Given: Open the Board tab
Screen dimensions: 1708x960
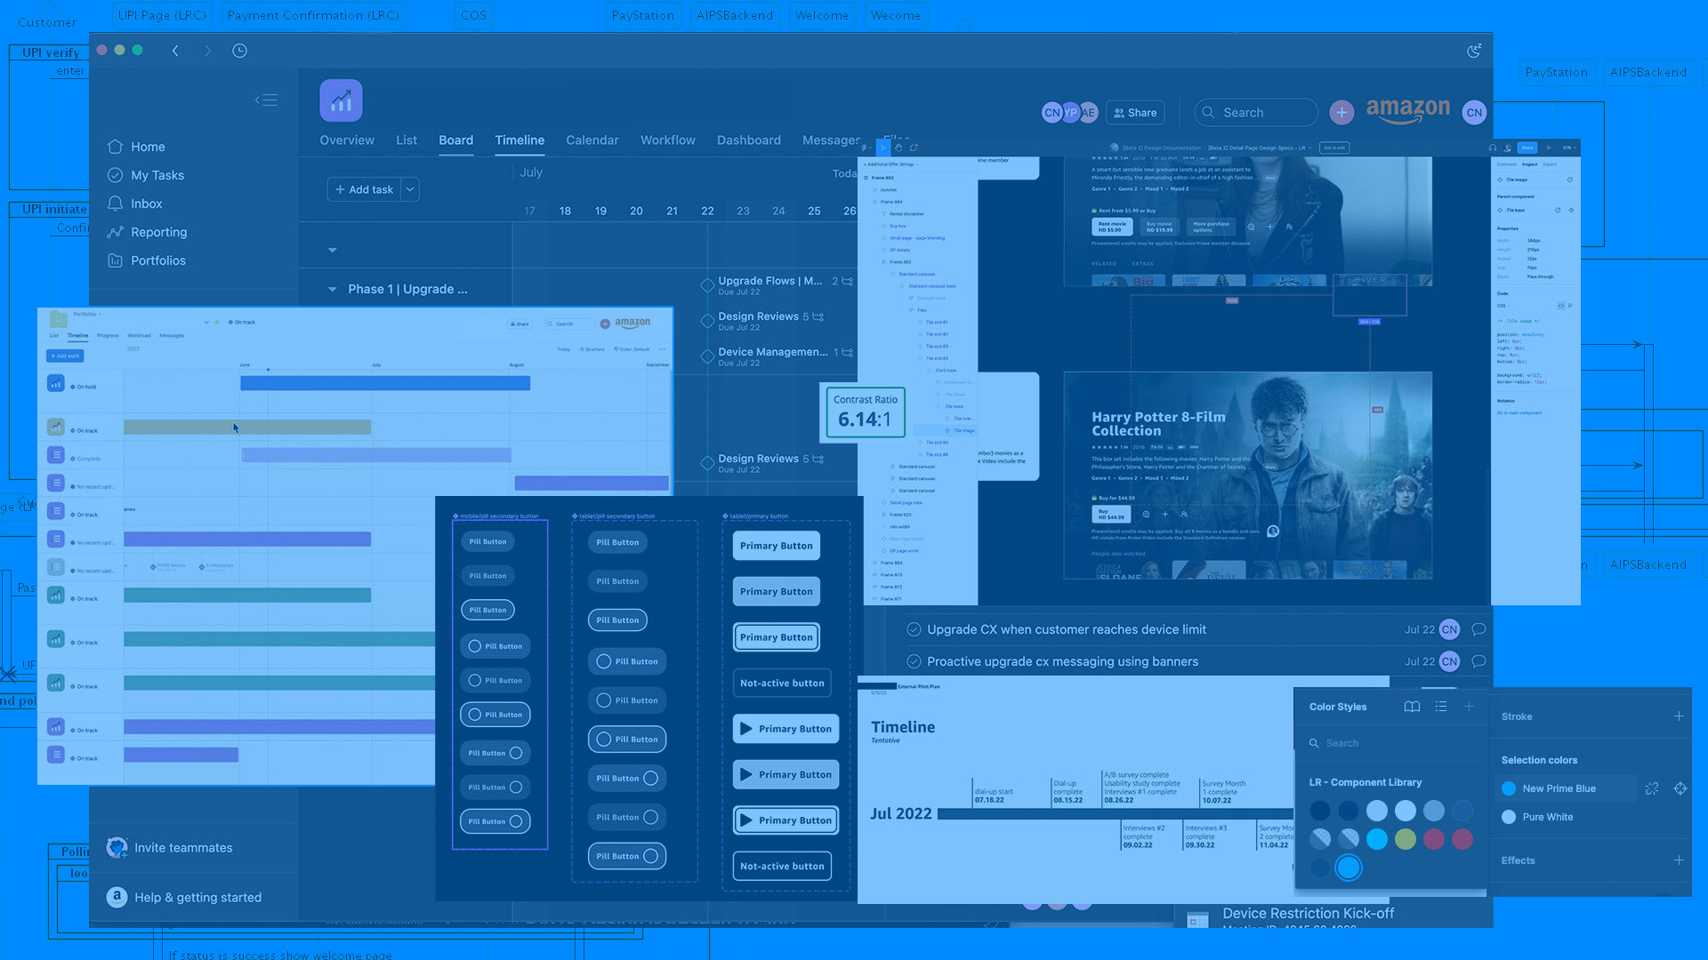Looking at the screenshot, I should pyautogui.click(x=455, y=140).
